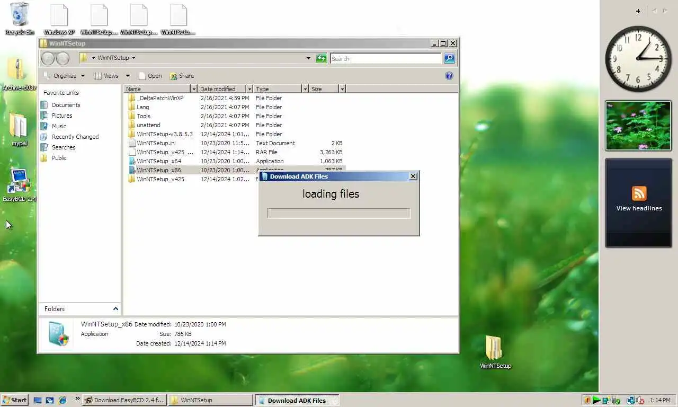Open the Views dropdown arrow
678x407 pixels.
pyautogui.click(x=128, y=76)
